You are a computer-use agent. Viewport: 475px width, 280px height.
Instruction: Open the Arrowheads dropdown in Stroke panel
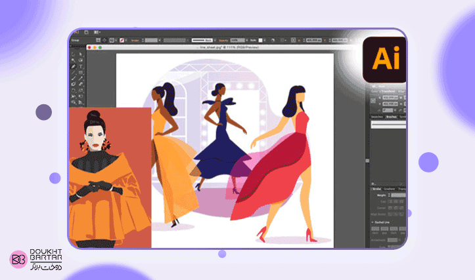coord(392,240)
